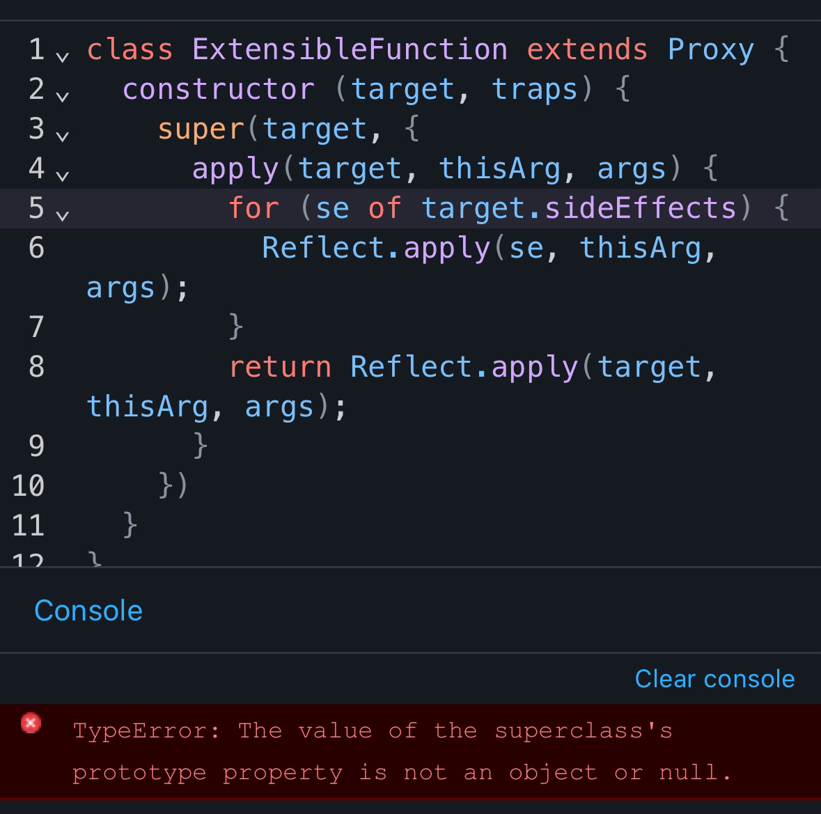Place cursor on the super keyword

point(201,130)
